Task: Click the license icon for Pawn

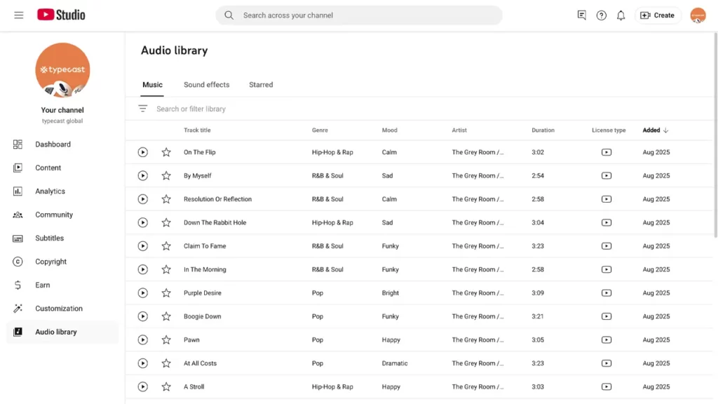Action: point(607,340)
